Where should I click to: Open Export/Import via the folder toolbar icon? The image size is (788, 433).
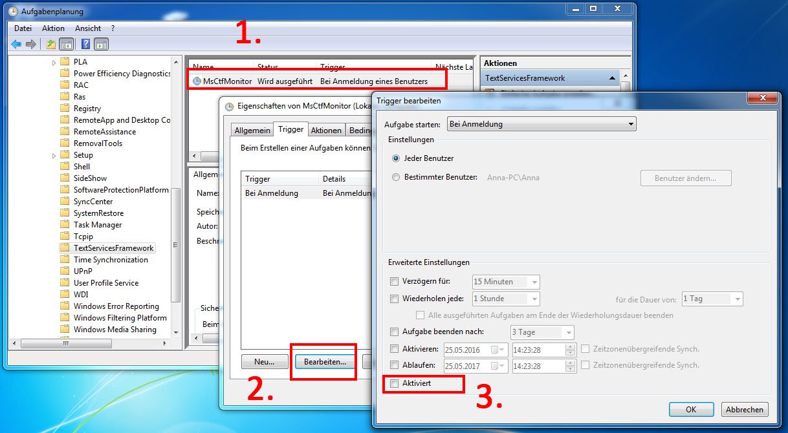coord(51,44)
